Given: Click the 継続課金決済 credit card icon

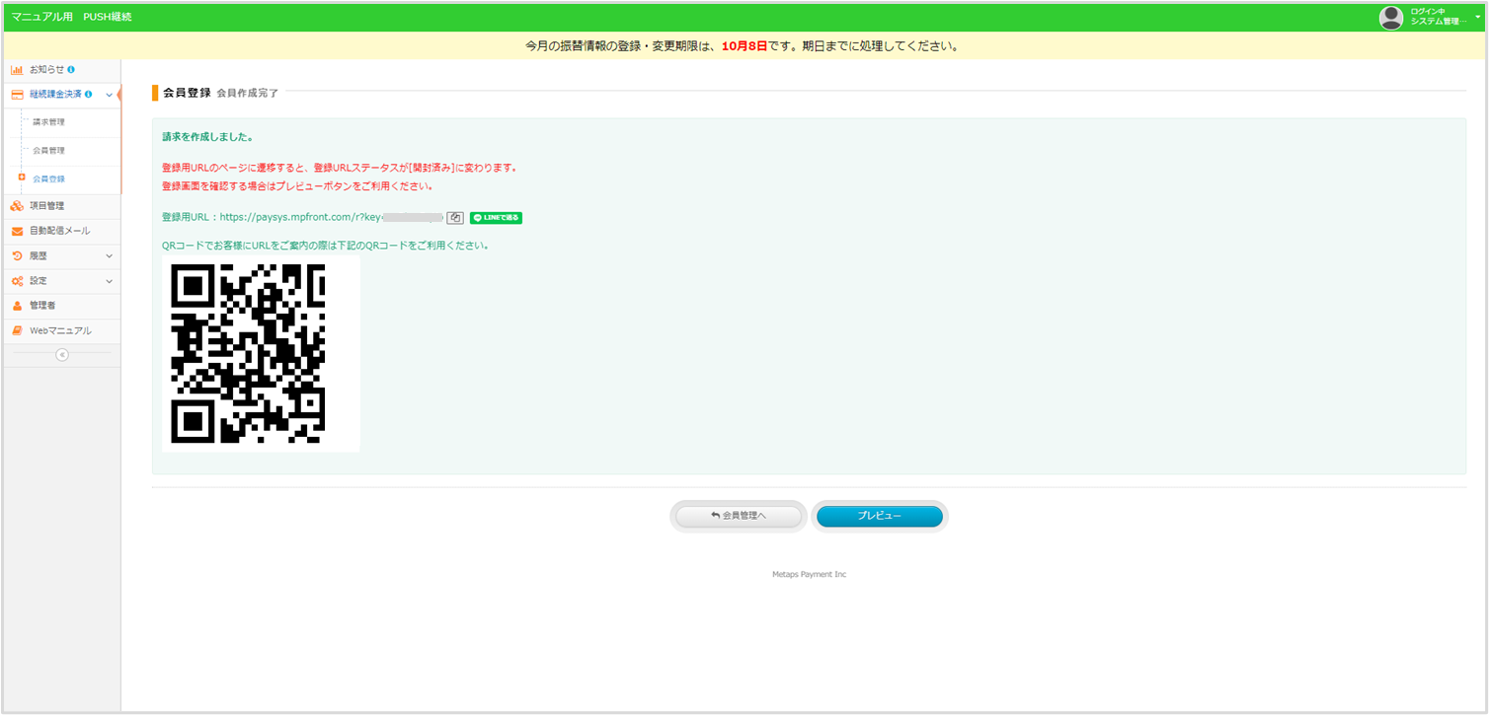Looking at the screenshot, I should pos(17,95).
